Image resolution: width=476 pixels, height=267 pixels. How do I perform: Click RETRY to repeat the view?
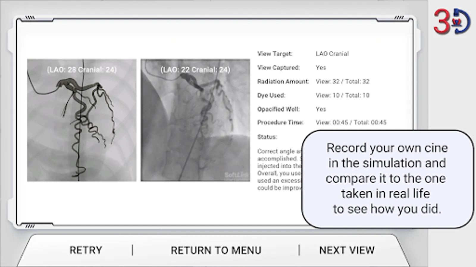click(85, 250)
